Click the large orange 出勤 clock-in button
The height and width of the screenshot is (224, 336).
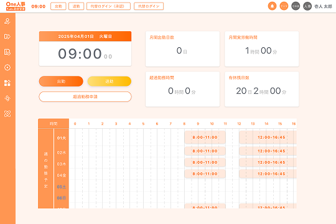(x=61, y=82)
